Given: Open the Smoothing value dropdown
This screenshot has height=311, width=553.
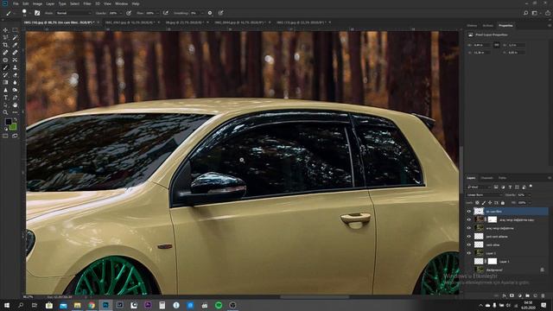Looking at the screenshot, I should click(x=202, y=13).
